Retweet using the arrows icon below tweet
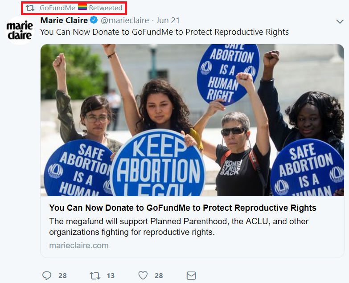Viewport: 349px width, 283px height. [x=95, y=276]
